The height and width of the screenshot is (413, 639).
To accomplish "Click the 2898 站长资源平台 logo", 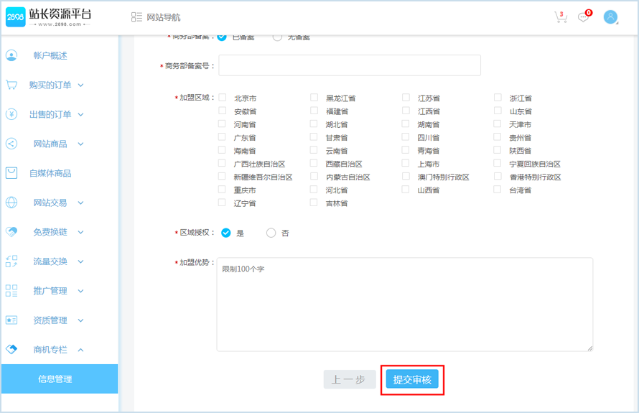I will pyautogui.click(x=49, y=17).
